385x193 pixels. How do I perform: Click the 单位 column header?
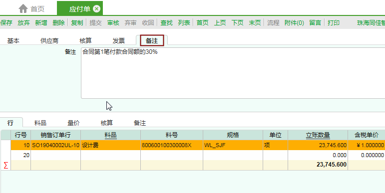point(275,135)
